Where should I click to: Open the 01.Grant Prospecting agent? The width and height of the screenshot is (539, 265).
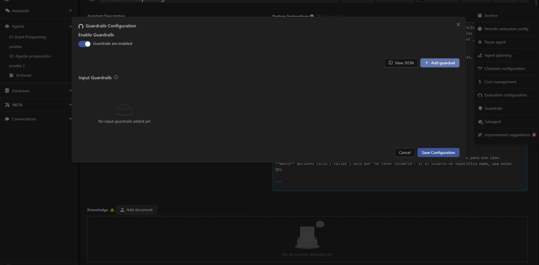[27, 37]
